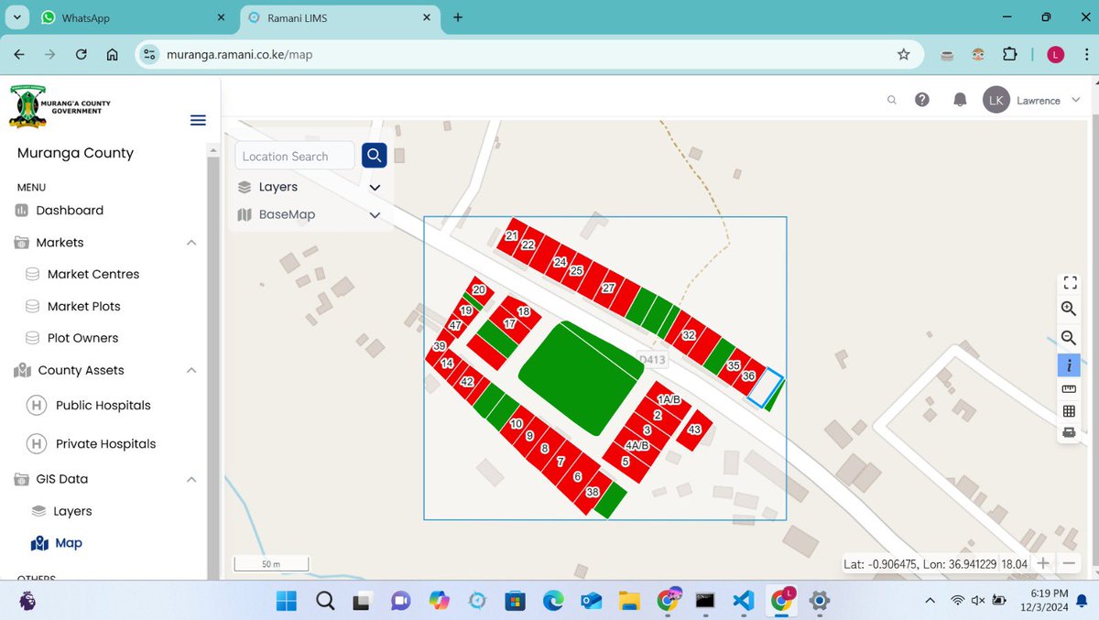The height and width of the screenshot is (620, 1099).
Task: Open Public Hospitals page
Action: click(x=103, y=405)
